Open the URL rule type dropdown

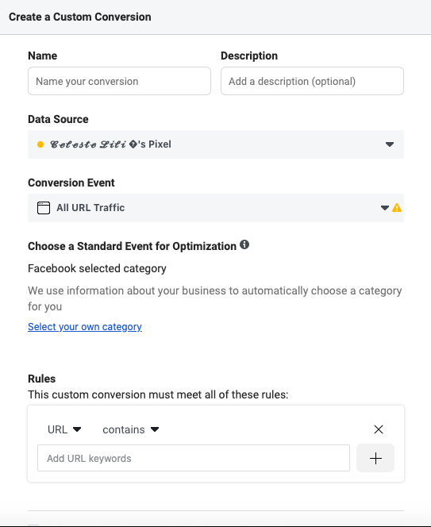(x=64, y=429)
